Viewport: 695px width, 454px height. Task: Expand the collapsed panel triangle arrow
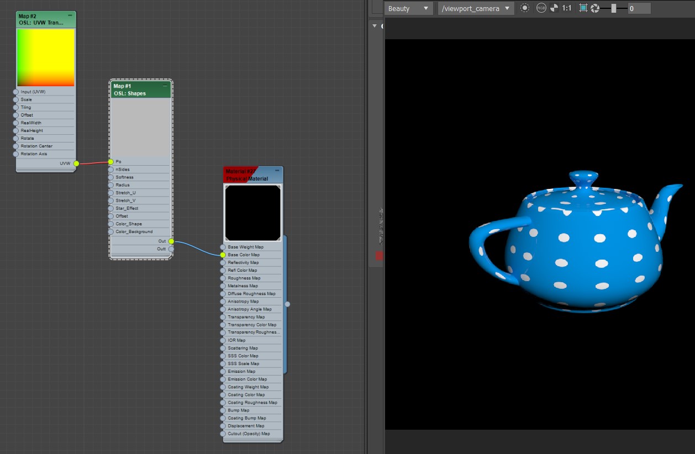click(x=375, y=26)
